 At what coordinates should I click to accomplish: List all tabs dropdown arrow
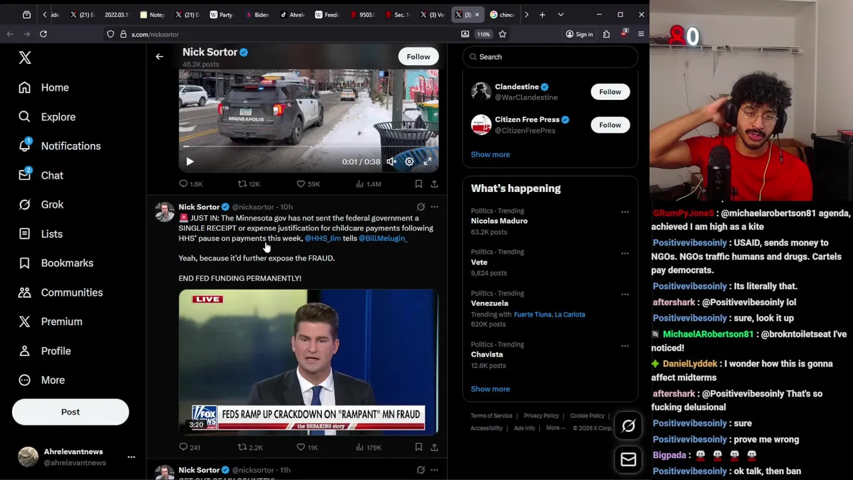click(560, 15)
